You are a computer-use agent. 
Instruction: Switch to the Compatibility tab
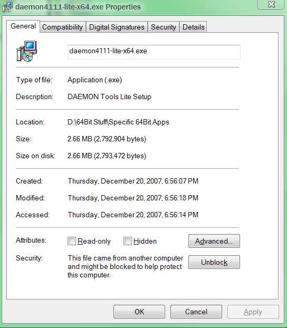pos(63,27)
